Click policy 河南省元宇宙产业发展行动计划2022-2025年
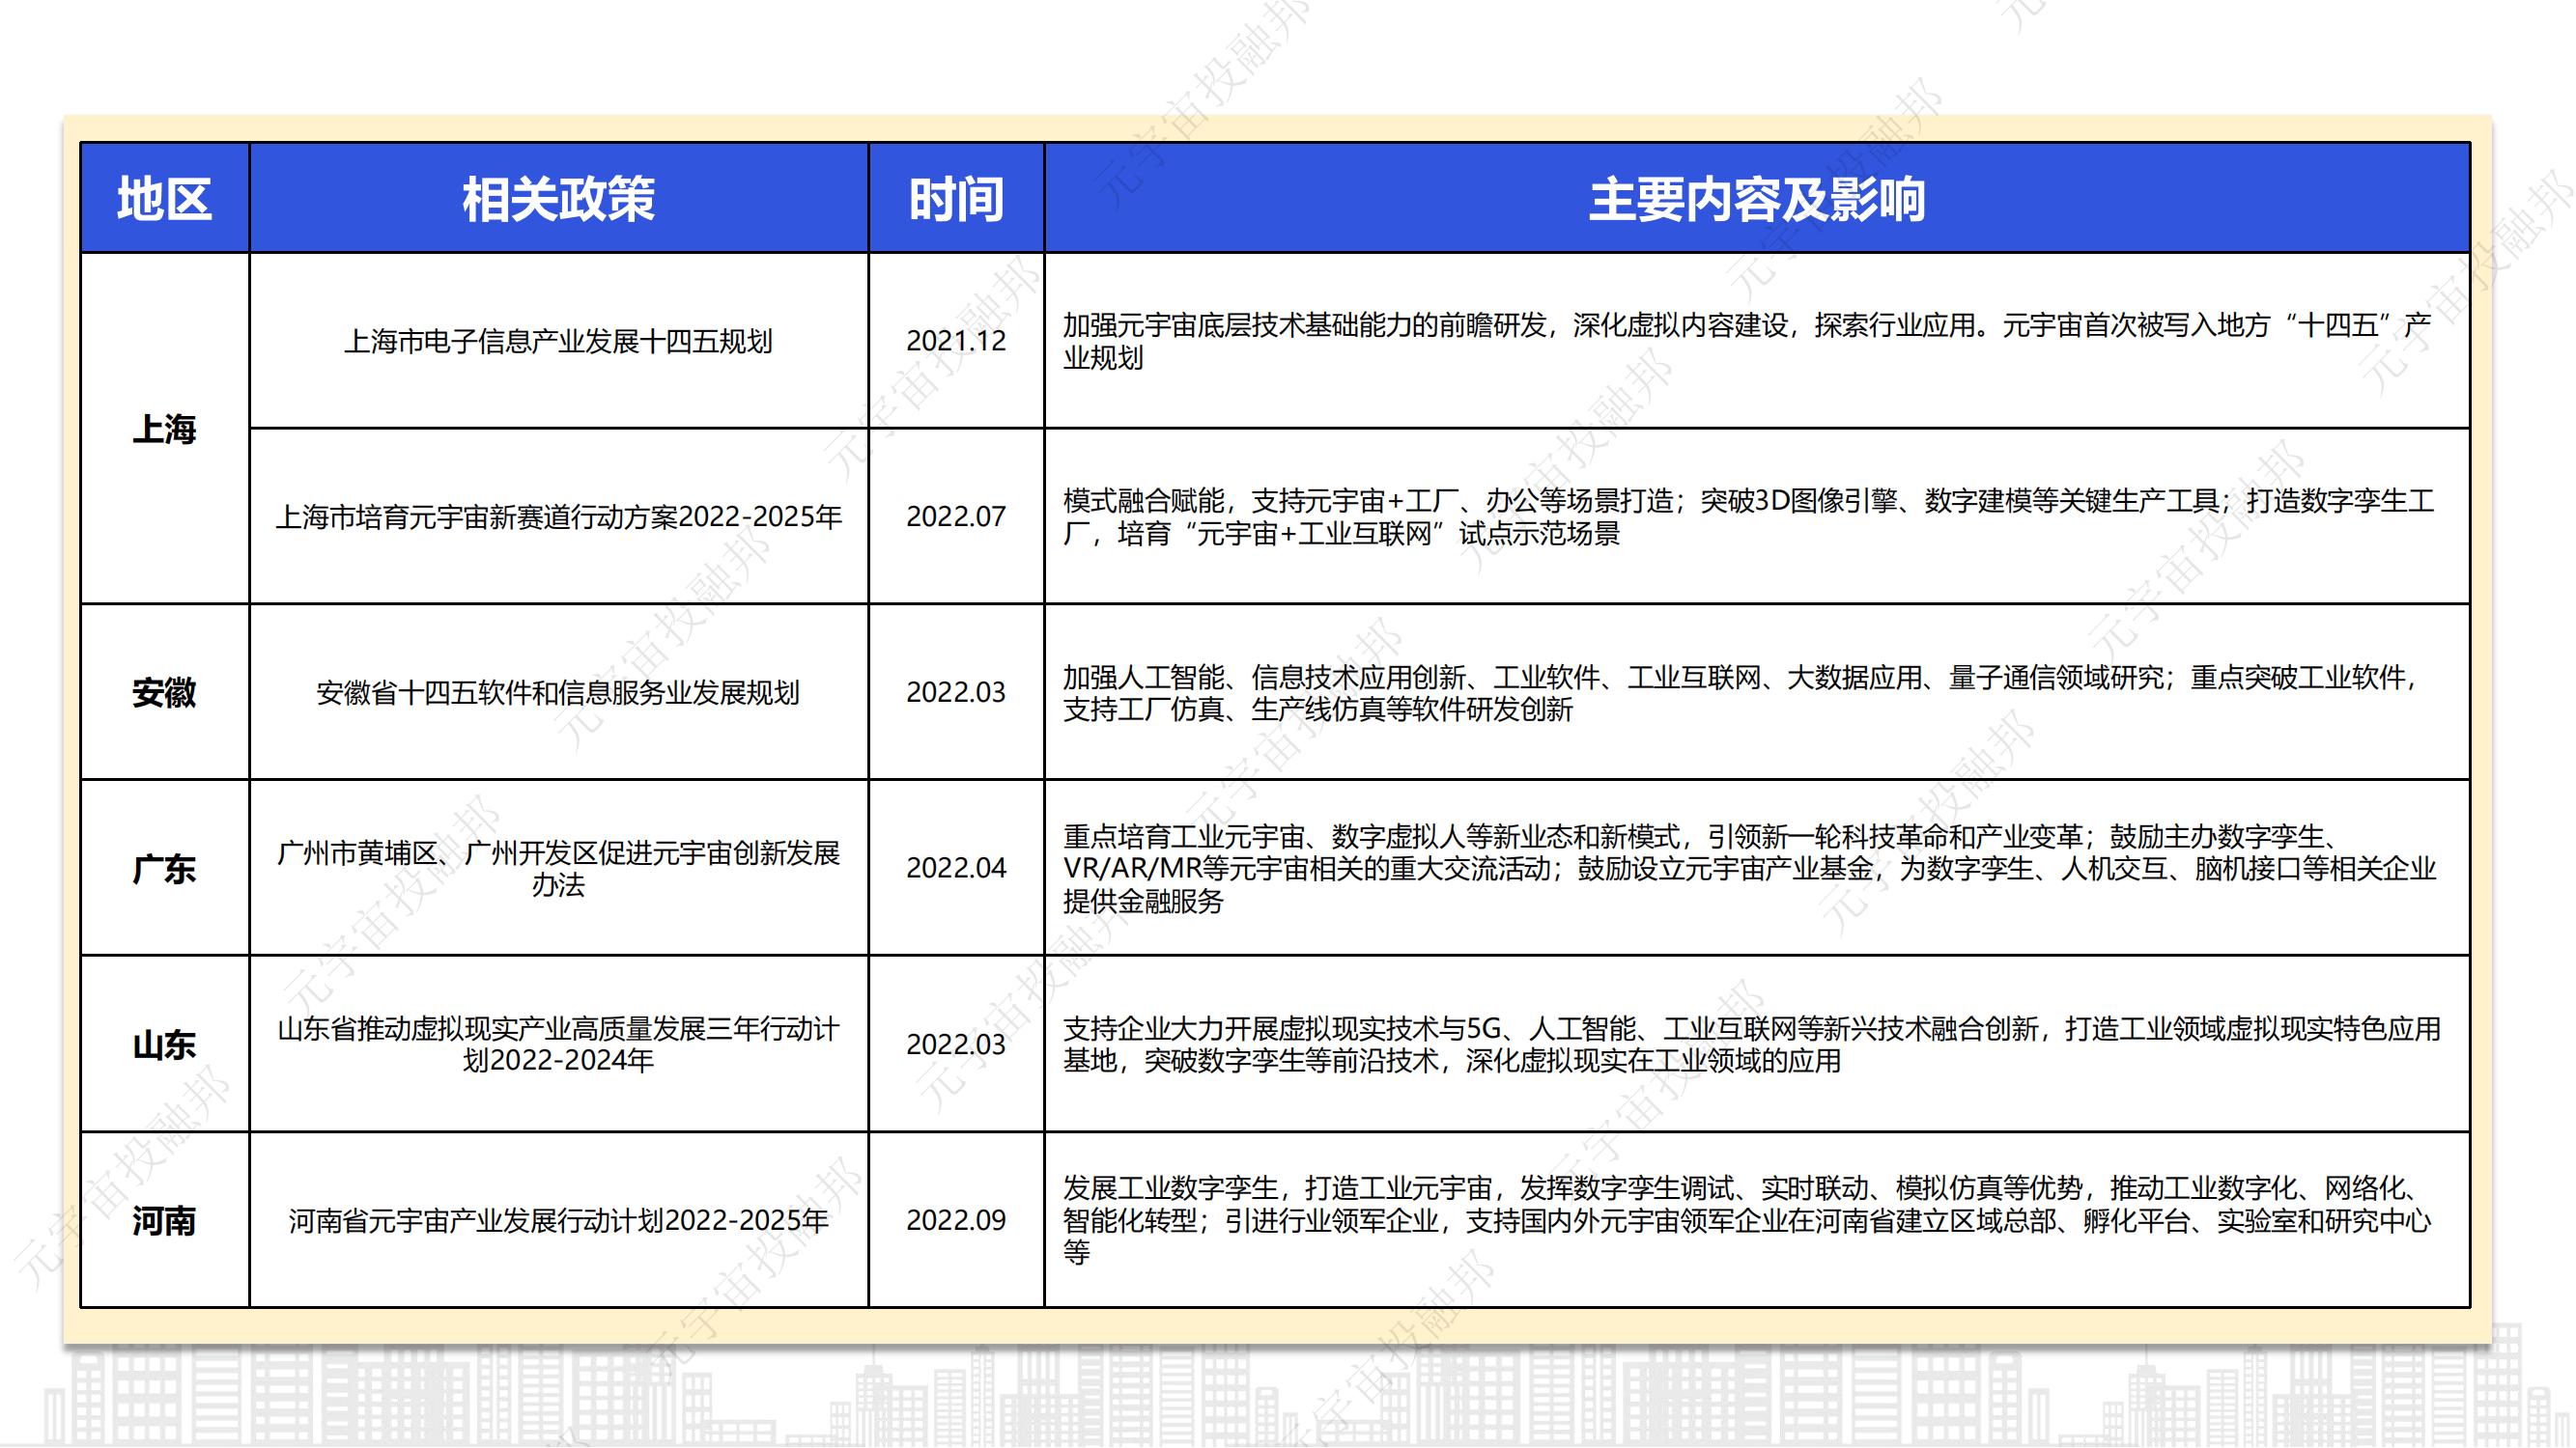 pyautogui.click(x=558, y=1220)
